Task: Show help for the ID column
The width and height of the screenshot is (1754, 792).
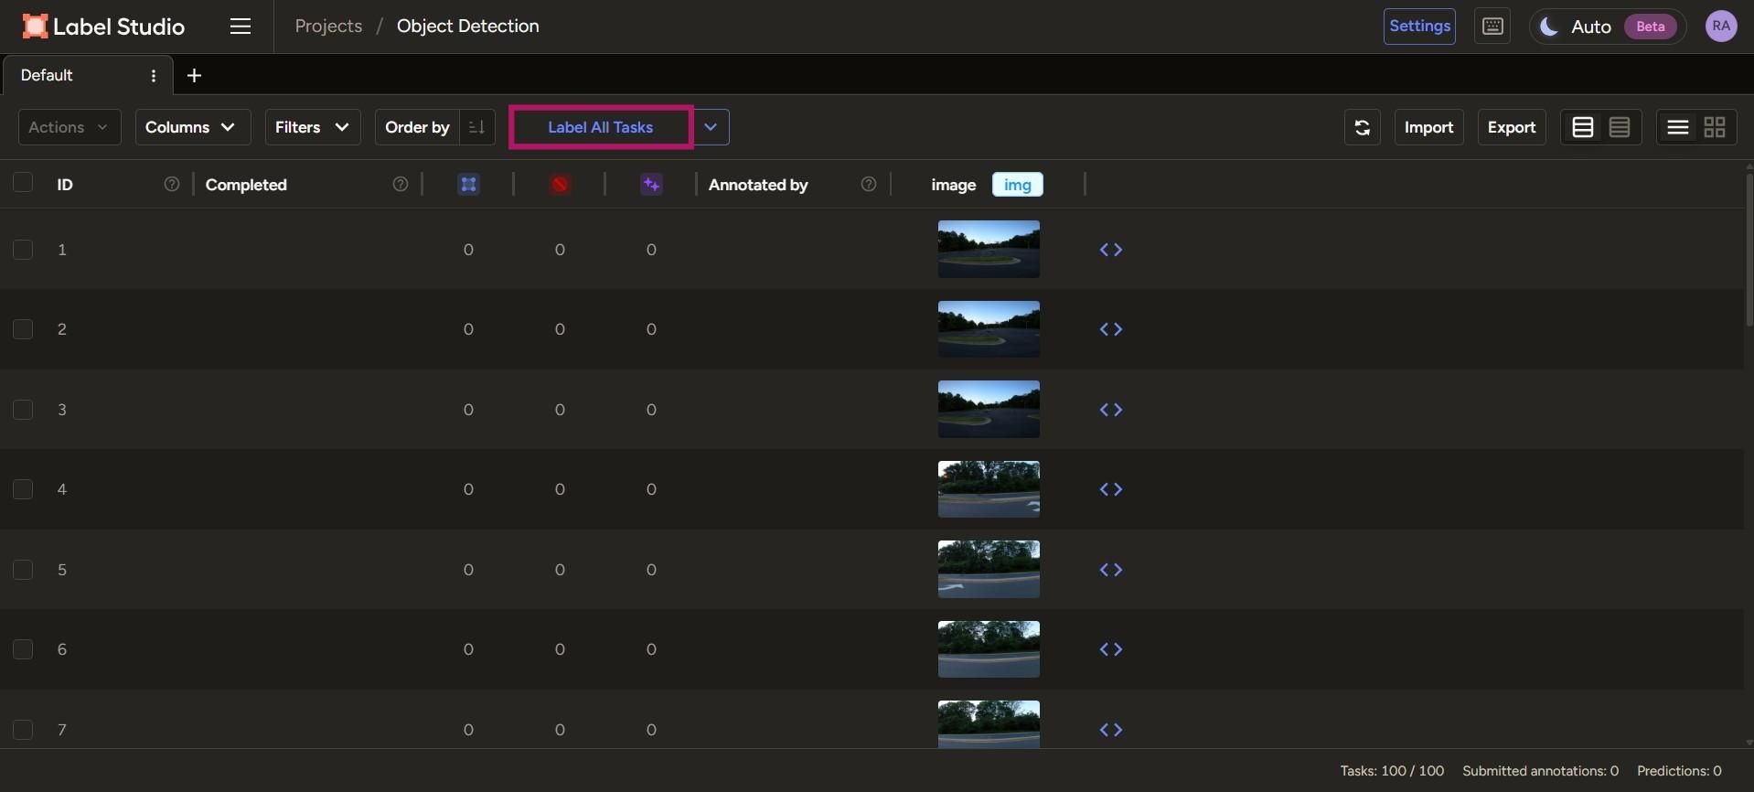Action: [x=172, y=185]
